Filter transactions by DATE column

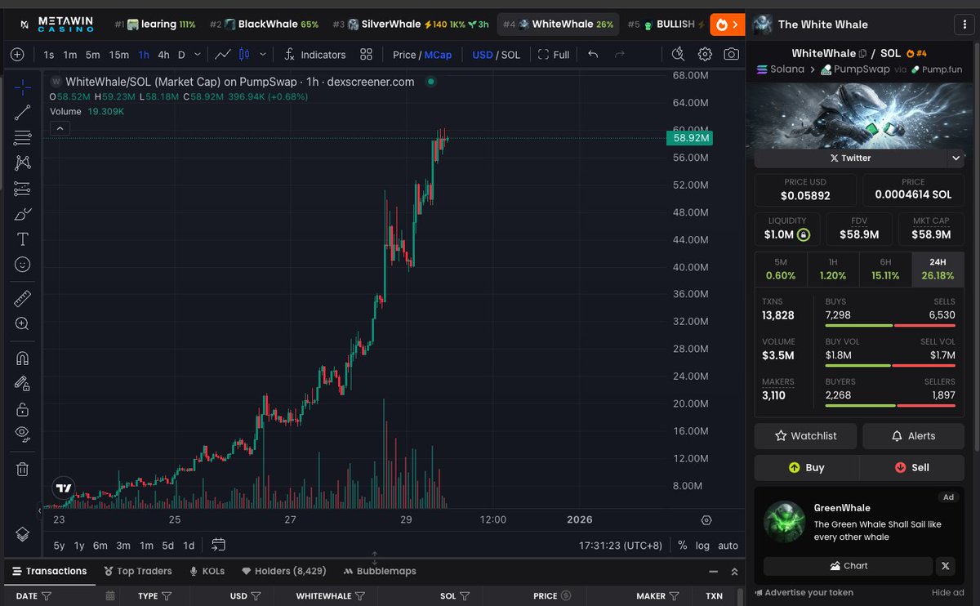(47, 596)
